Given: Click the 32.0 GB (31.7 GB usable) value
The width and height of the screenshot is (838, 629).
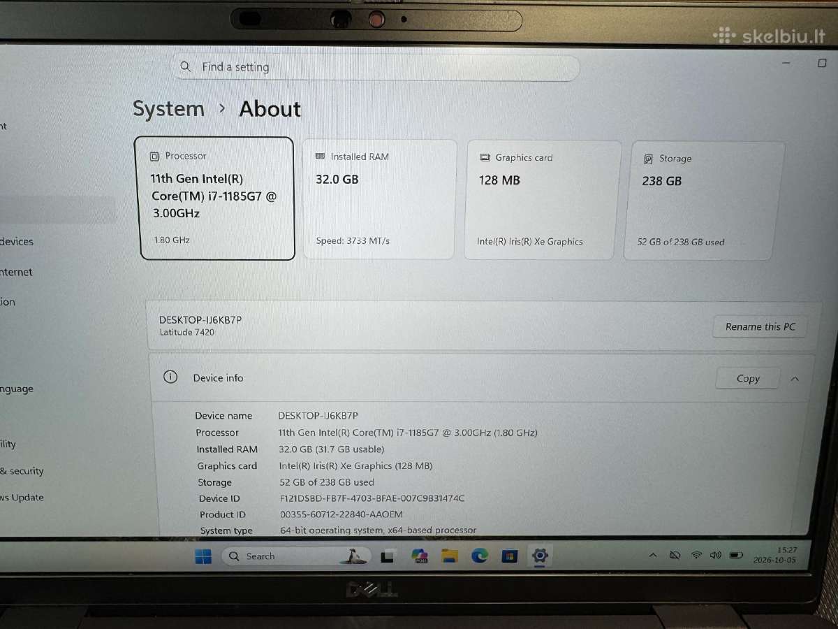Looking at the screenshot, I should 332,449.
